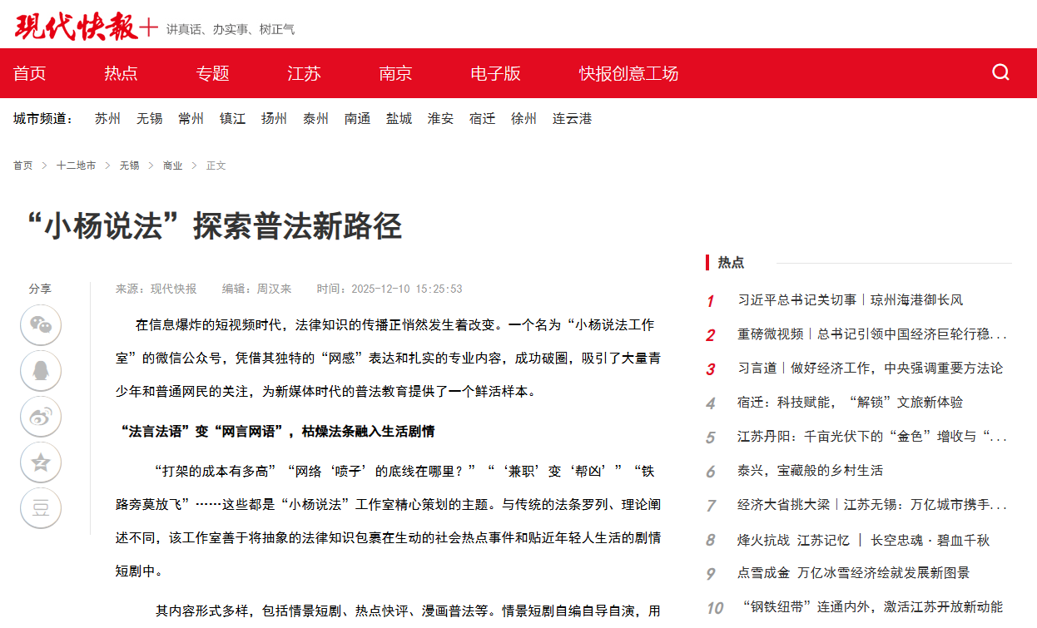The width and height of the screenshot is (1037, 628).
Task: Go to 电子版 in navigation bar
Action: (495, 73)
